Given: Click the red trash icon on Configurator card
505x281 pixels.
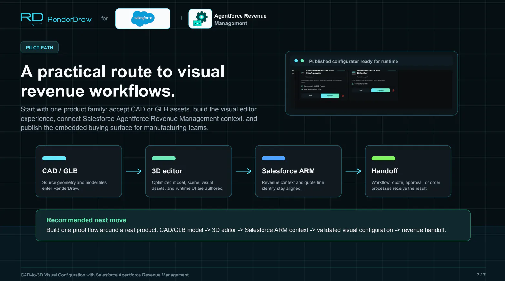Looking at the screenshot, I should 343,96.
